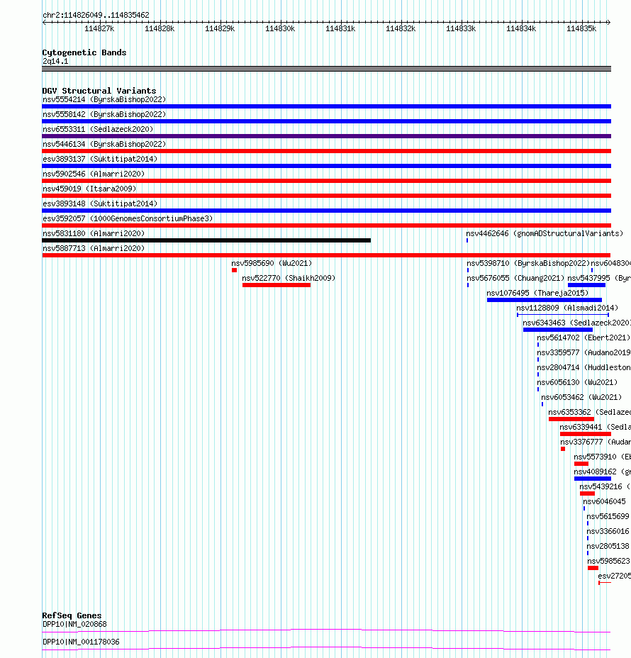The height and width of the screenshot is (658, 631).
Task: Click the 2q14.1 cytogenetic band bar
Action: pos(326,69)
